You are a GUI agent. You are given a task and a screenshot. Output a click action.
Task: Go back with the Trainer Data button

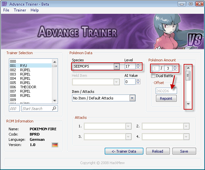pyautogui.click(x=124, y=151)
